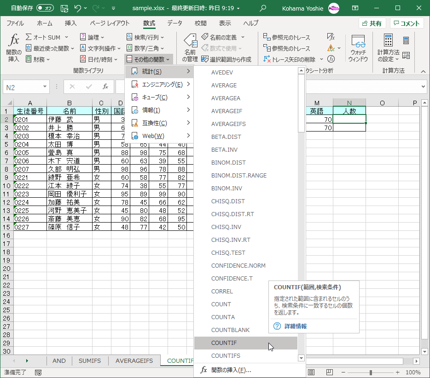This screenshot has height=378, width=430.
Task: Open the 論理 functions dropdown
Action: [92, 37]
